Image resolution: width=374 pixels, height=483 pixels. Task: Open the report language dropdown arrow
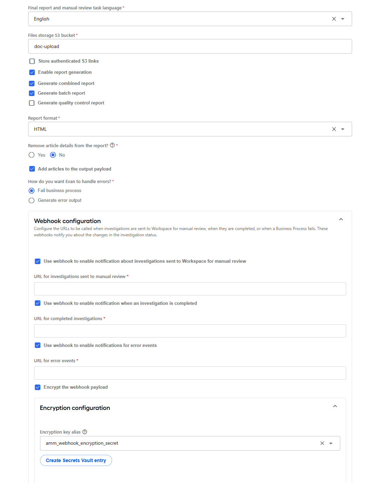[x=343, y=19]
